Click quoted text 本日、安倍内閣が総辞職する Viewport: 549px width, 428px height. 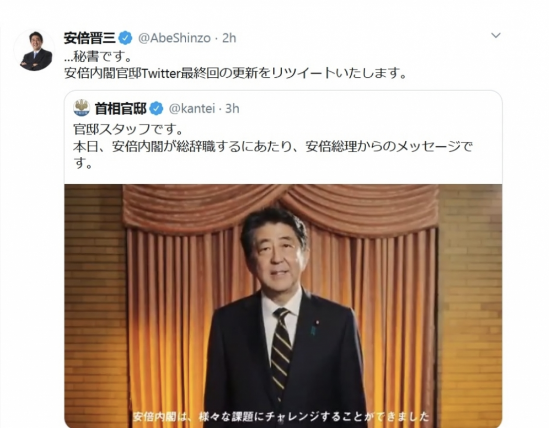point(273,146)
